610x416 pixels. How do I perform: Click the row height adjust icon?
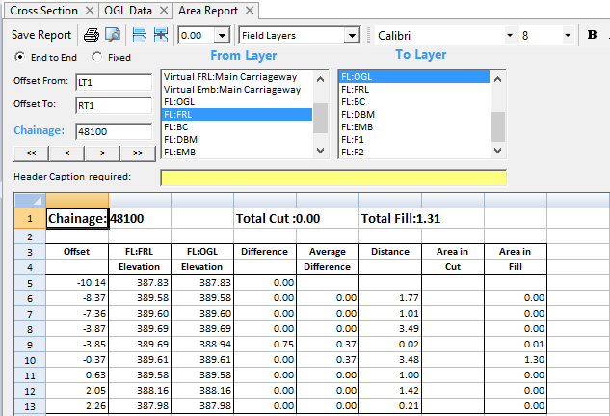(140, 35)
